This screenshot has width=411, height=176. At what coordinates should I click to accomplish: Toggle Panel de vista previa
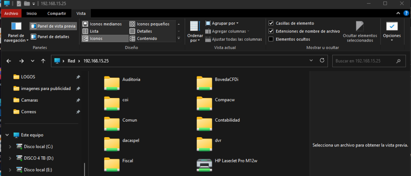(53, 26)
